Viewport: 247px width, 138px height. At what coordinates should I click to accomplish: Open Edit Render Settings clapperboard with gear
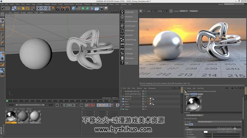point(68,8)
